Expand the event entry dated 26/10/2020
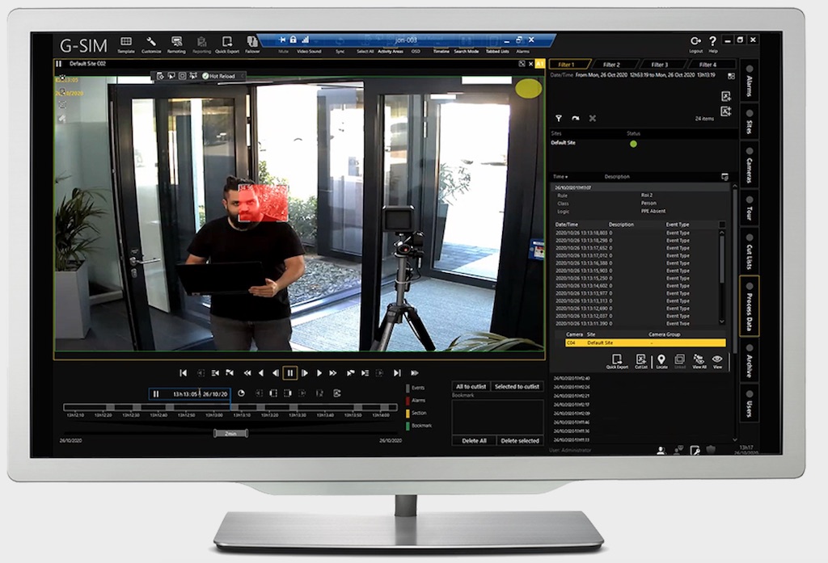This screenshot has width=828, height=563. point(574,187)
